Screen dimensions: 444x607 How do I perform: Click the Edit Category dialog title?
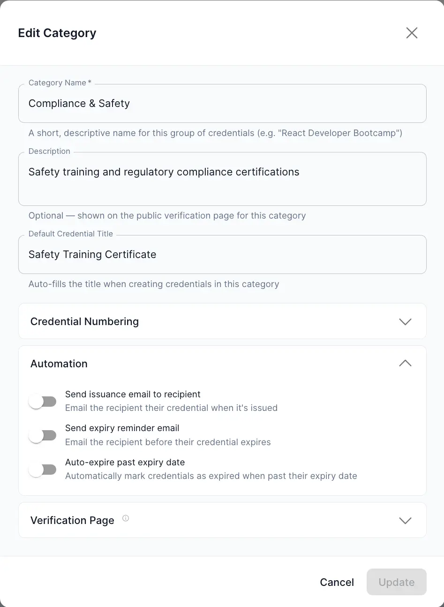57,33
